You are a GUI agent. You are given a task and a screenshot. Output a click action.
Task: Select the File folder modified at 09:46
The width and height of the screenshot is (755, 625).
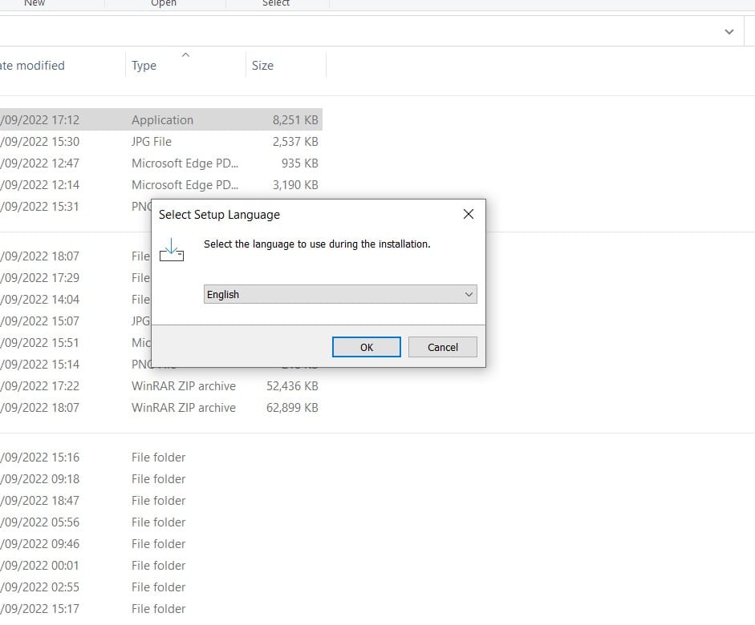tap(158, 543)
